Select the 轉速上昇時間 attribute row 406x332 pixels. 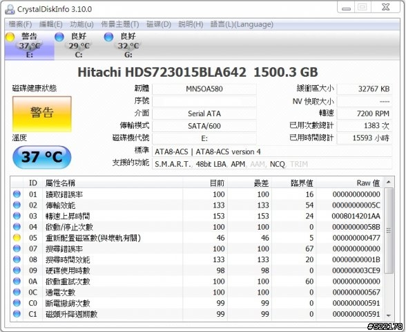[x=197, y=216]
